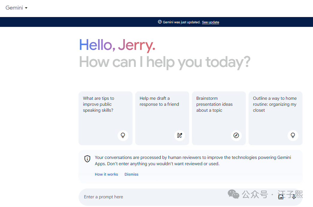Dismiss the privacy notice

(x=131, y=174)
